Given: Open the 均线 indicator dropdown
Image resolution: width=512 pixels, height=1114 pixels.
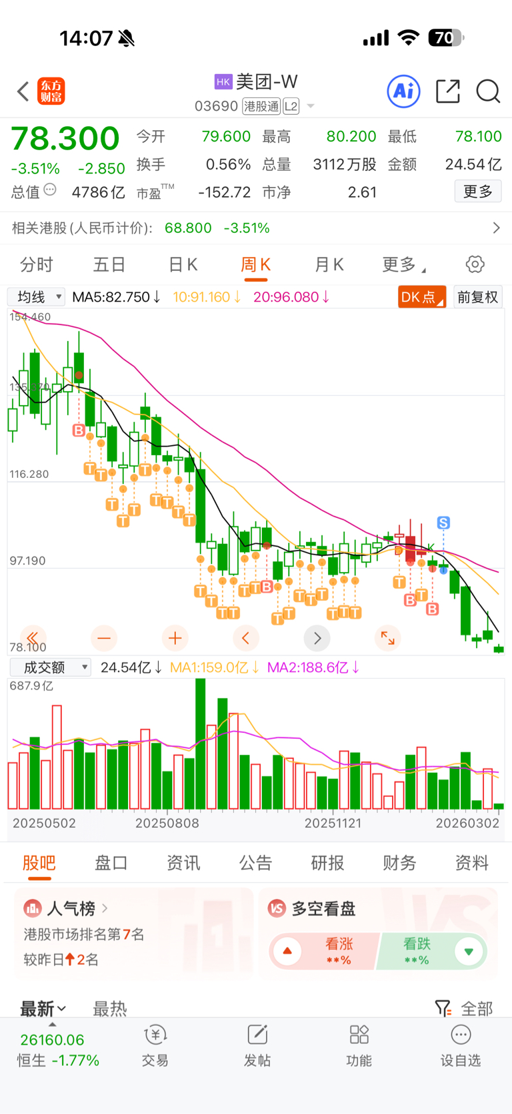Looking at the screenshot, I should (37, 297).
